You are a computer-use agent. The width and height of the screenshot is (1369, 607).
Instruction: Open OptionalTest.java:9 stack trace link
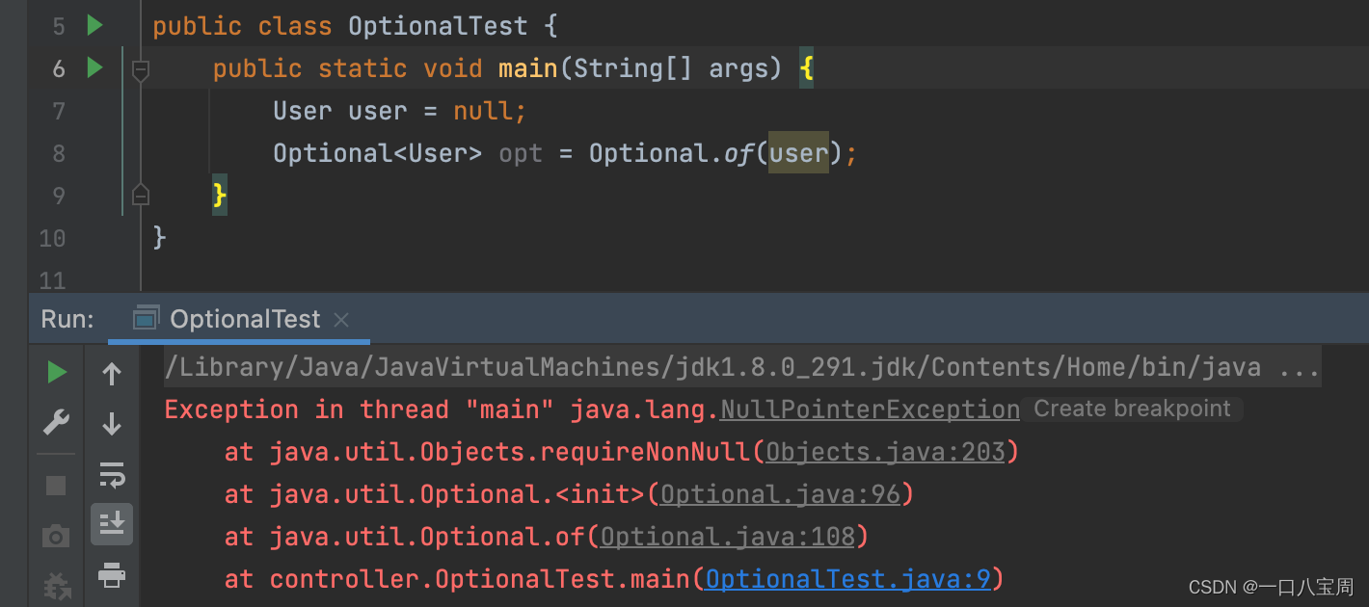846,578
